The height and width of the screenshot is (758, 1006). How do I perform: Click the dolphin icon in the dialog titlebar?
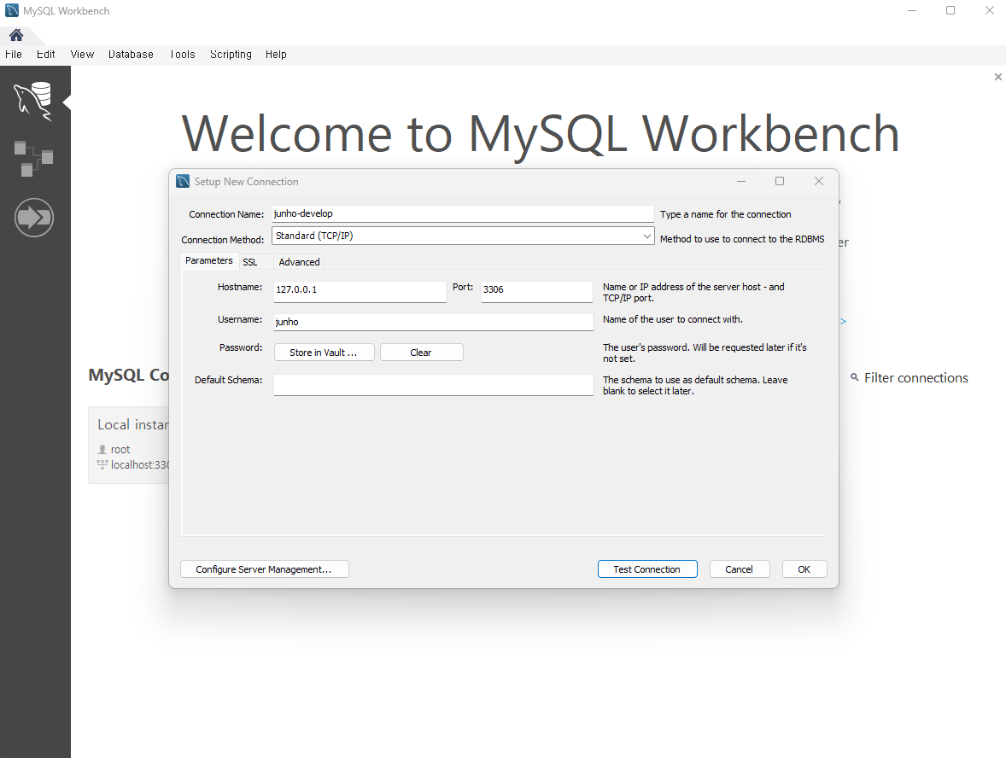click(x=183, y=181)
